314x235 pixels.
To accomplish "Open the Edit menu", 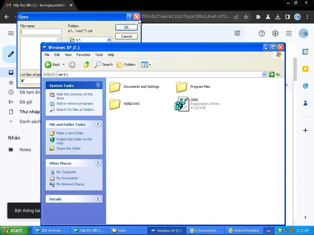I will coord(57,55).
